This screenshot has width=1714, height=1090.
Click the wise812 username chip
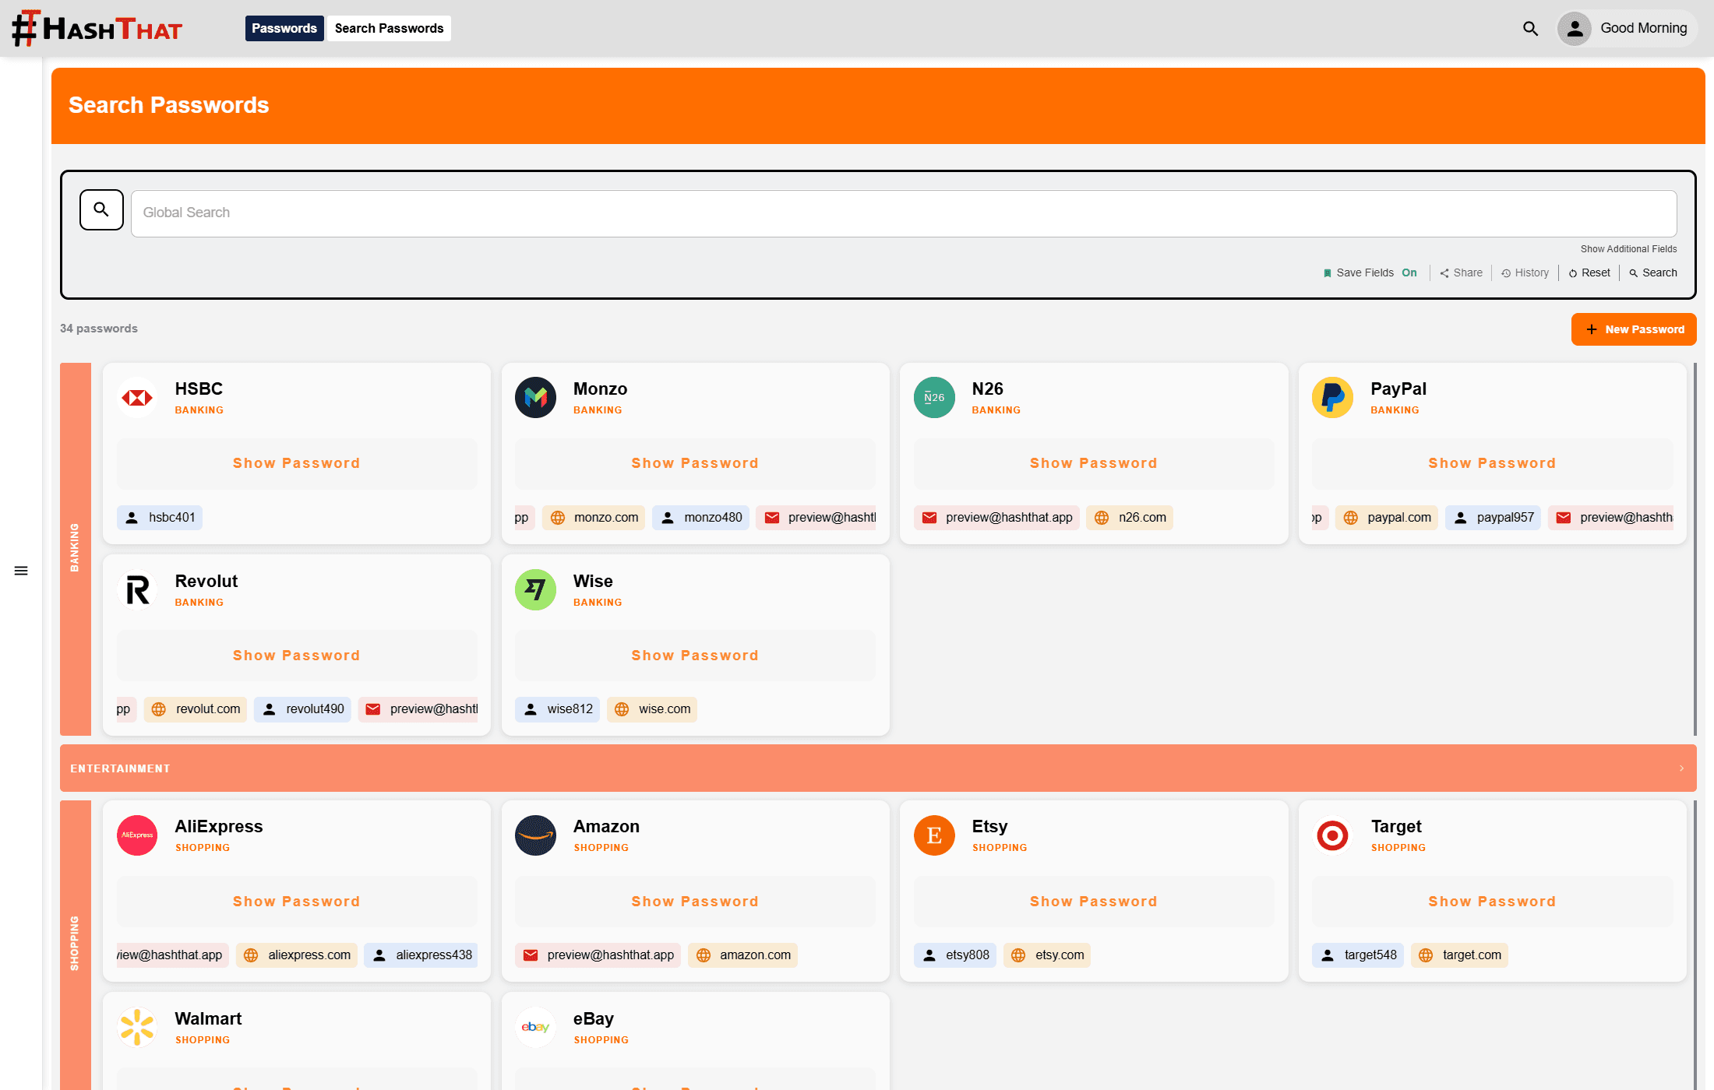(557, 708)
